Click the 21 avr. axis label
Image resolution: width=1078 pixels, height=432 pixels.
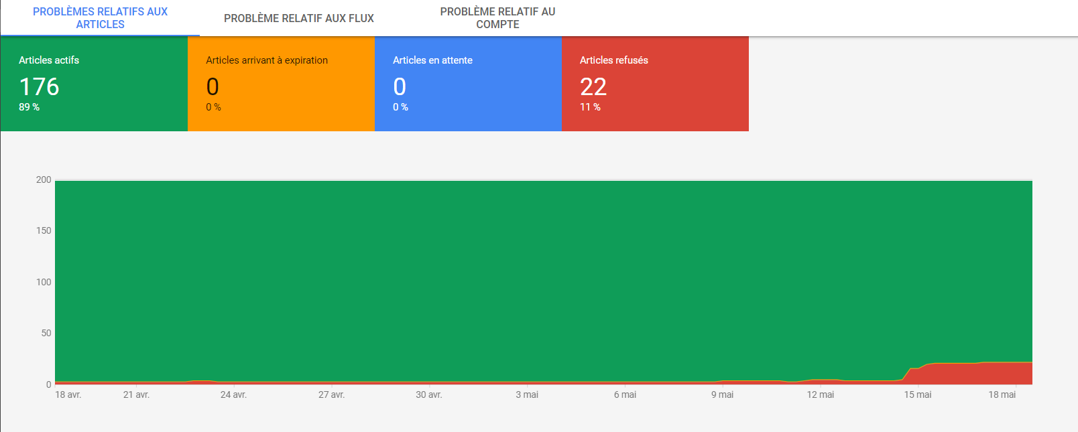click(136, 394)
